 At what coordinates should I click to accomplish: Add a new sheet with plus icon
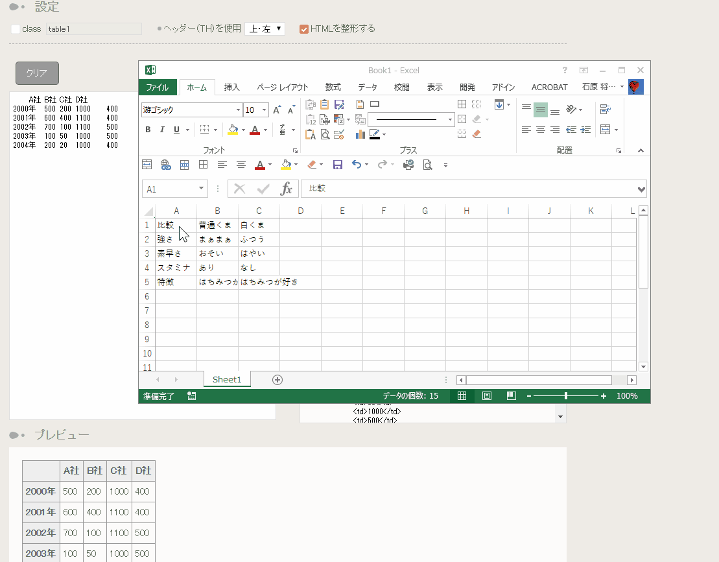(x=277, y=380)
